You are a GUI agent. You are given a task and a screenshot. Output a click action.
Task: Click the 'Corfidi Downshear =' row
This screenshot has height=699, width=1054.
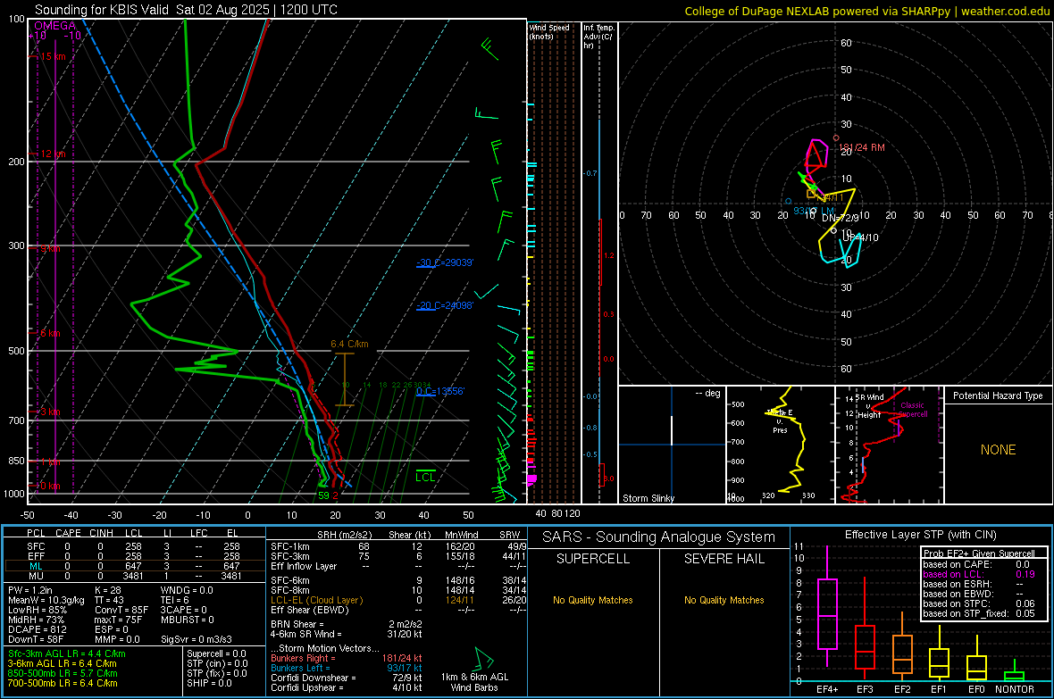346,678
